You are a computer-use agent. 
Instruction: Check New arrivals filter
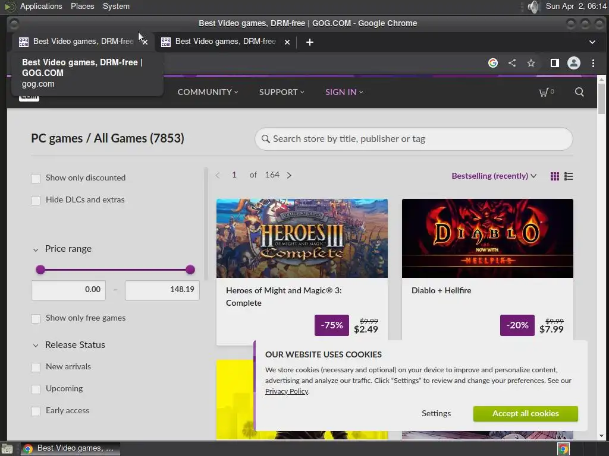tap(36, 367)
